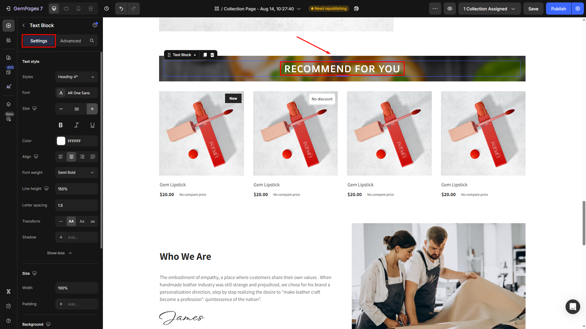Click the Publish button

coord(559,9)
